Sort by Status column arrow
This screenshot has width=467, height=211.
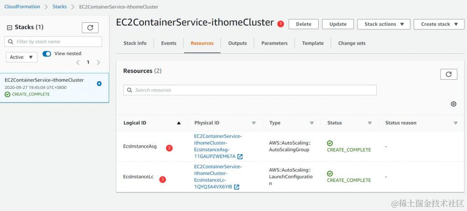(369, 123)
